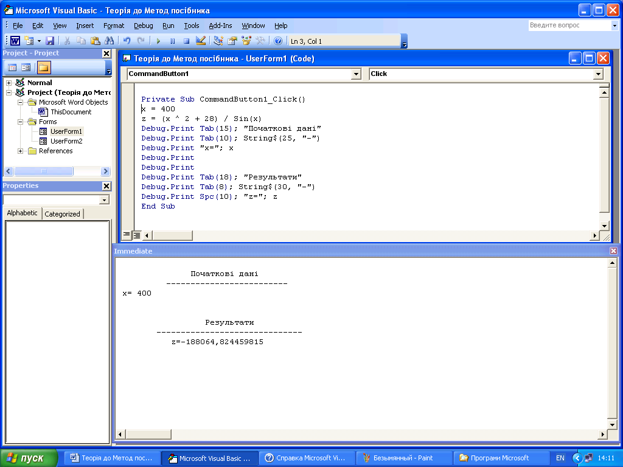
Task: Run the macro with the play icon
Action: coord(158,41)
